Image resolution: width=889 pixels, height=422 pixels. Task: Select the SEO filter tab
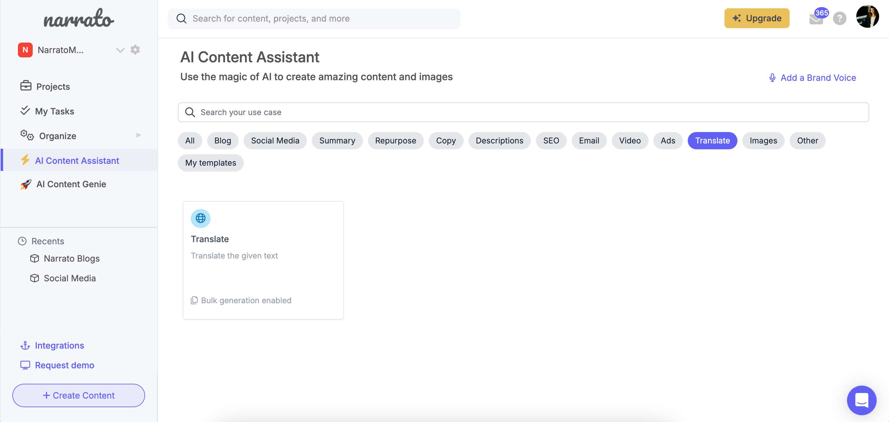click(551, 140)
